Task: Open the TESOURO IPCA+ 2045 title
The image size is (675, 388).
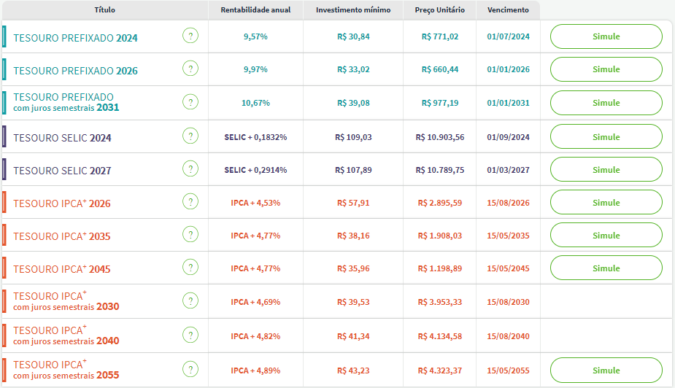Action: click(61, 269)
